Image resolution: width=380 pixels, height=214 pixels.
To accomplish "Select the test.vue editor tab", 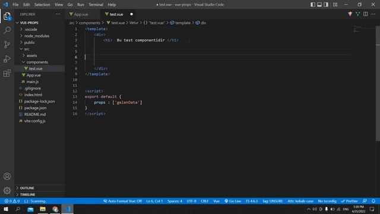I will coord(116,14).
